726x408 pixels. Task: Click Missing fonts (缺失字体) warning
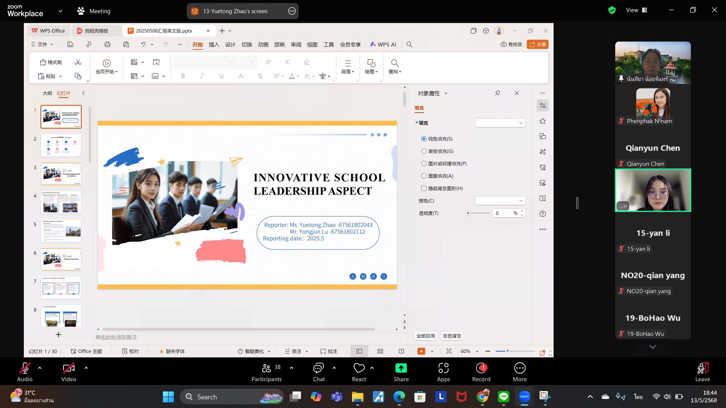click(x=172, y=351)
